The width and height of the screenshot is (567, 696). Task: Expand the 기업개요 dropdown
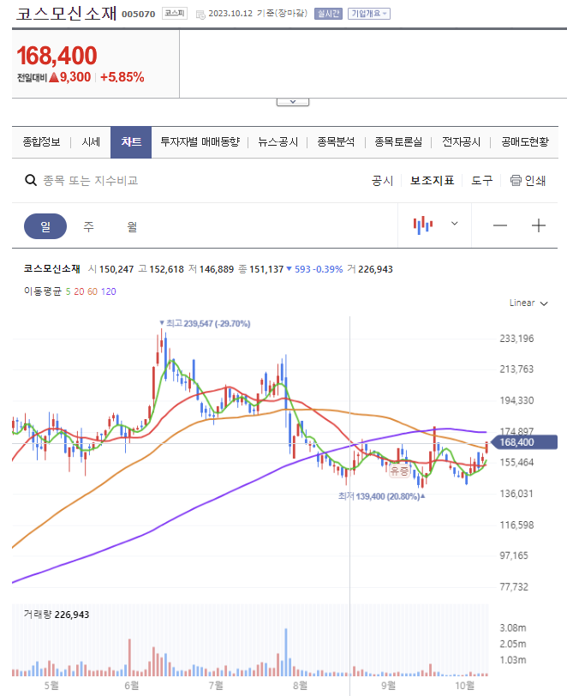(x=369, y=14)
